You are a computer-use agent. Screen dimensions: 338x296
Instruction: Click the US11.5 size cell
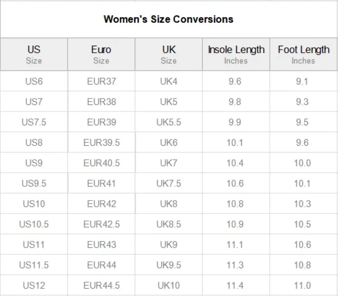coord(34,265)
